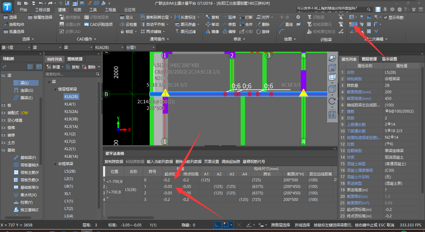Open the 开始 ribbon tab

(x=23, y=10)
